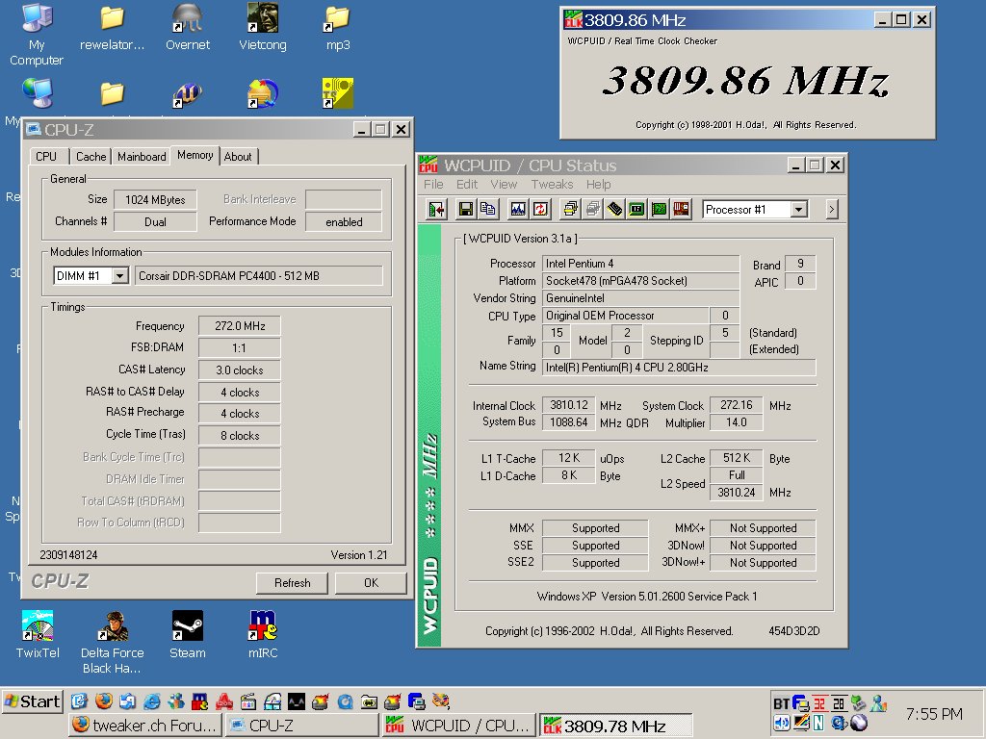
Task: Click the save icon in WCPUID toolbar
Action: pos(466,209)
